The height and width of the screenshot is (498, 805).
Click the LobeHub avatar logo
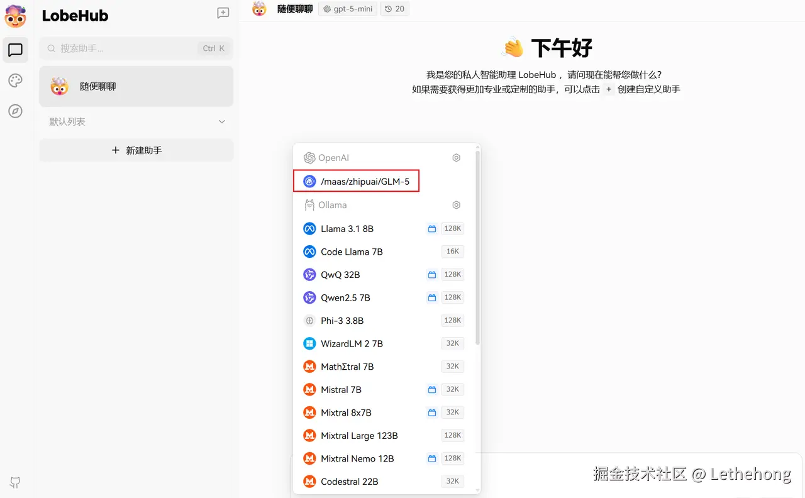[15, 16]
